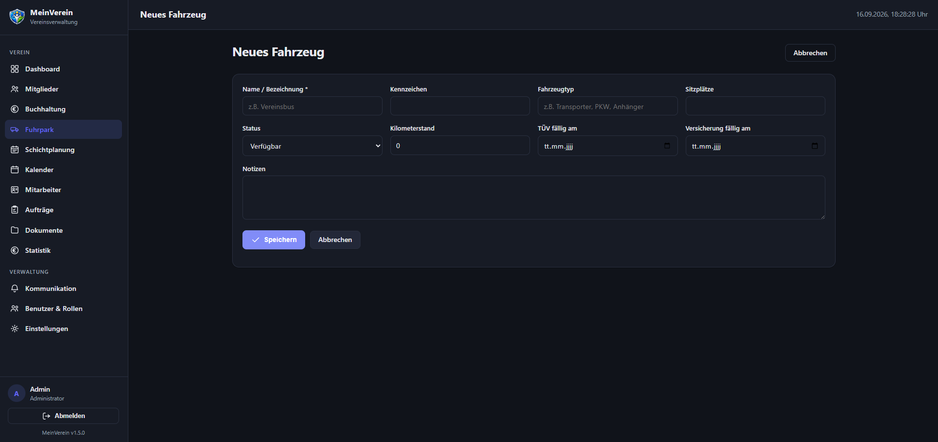Open the TÜV fällig am date picker icon
This screenshot has width=938, height=442.
point(667,146)
